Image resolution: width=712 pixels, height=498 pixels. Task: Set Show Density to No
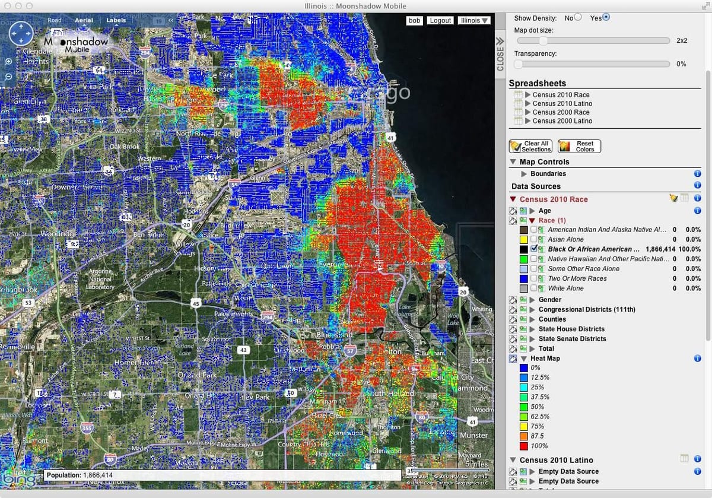pos(578,17)
